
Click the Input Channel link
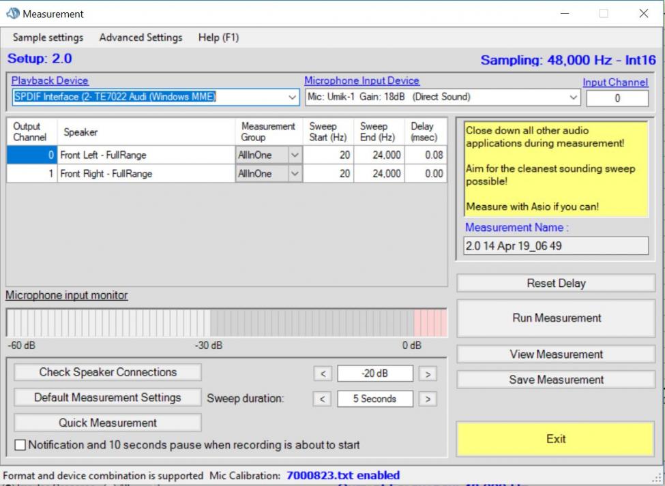point(615,82)
